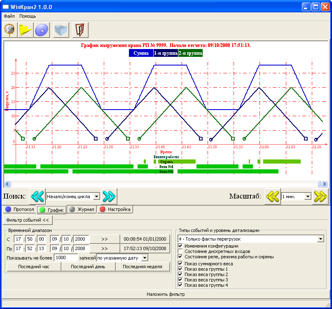
Task: Click start seconds field showing 00
Action: (x=41, y=239)
